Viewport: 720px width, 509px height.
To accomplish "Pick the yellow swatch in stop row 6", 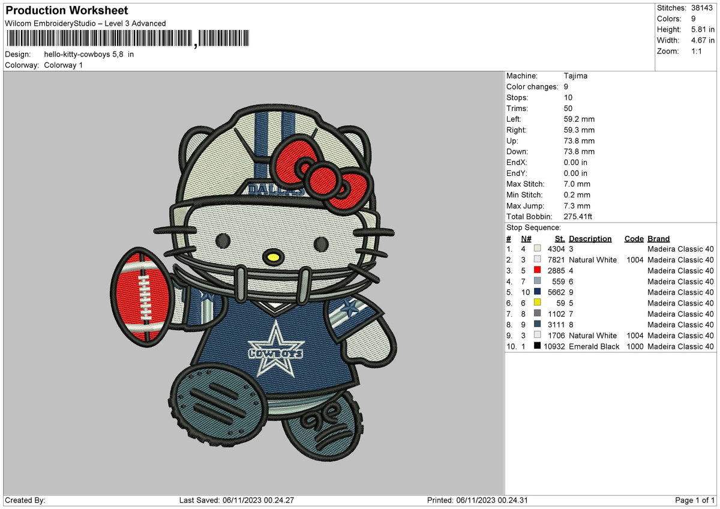I will tap(538, 303).
